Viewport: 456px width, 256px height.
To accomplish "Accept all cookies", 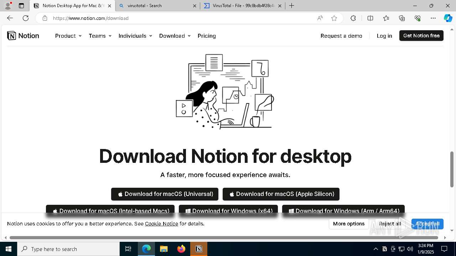I will (427, 224).
